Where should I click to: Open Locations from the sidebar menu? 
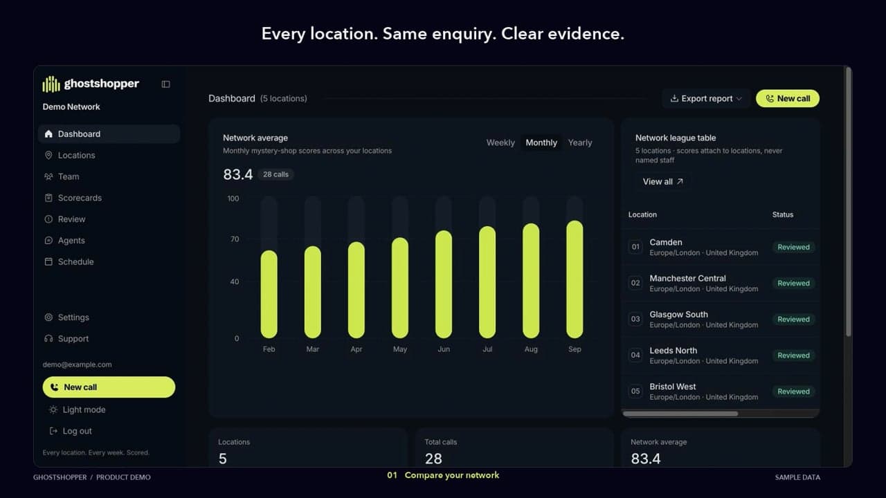pos(109,156)
